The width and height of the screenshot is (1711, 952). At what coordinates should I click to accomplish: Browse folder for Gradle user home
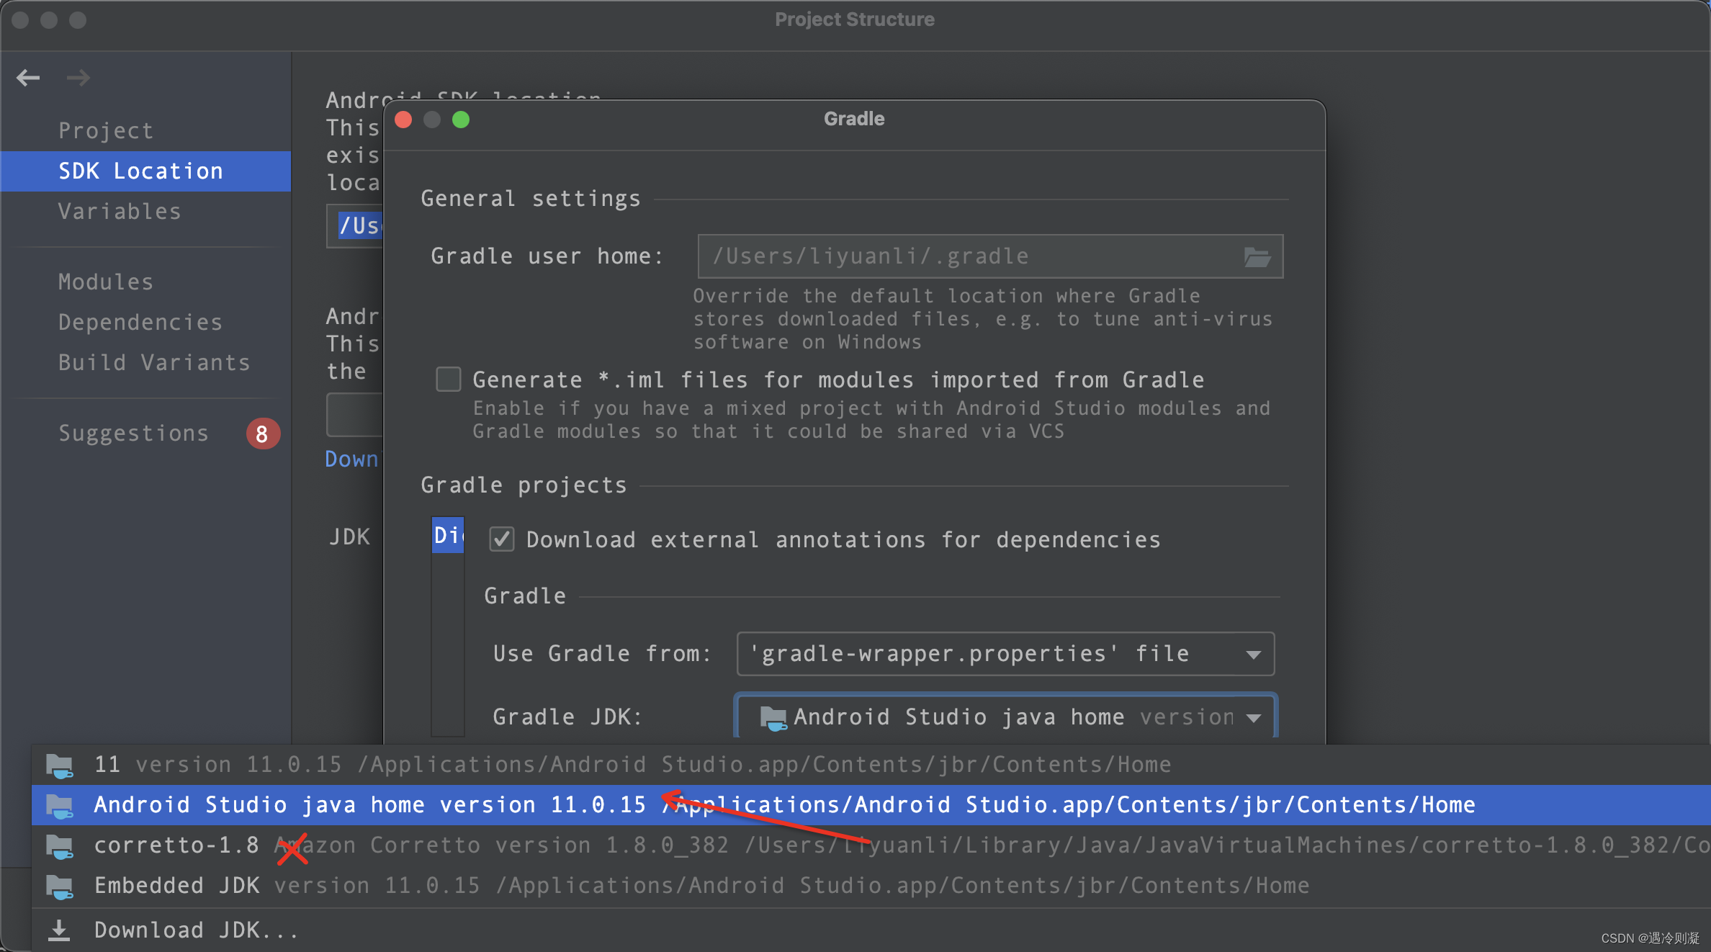tap(1257, 256)
